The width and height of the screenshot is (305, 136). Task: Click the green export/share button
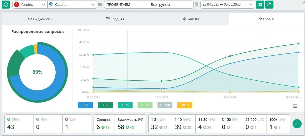click(x=269, y=5)
